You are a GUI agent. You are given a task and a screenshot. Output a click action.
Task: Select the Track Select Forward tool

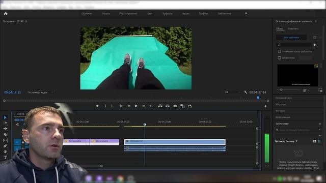click(x=5, y=123)
